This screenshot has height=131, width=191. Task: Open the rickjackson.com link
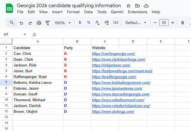111,65
